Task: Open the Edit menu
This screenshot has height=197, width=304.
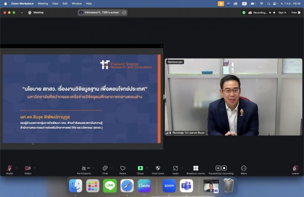Action: 65,3
